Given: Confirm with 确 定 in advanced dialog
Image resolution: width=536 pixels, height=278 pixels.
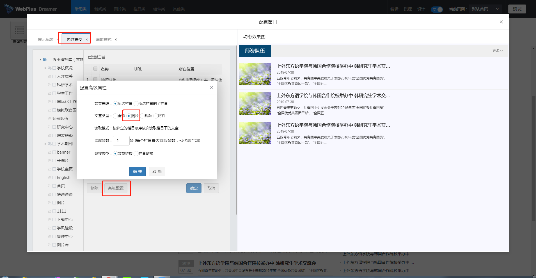Looking at the screenshot, I should point(138,172).
